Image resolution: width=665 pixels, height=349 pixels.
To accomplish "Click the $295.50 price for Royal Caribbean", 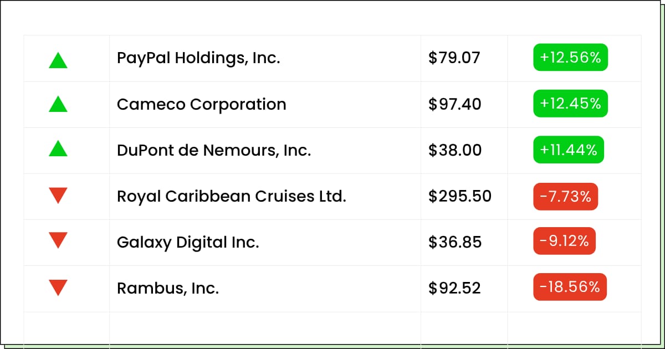I will point(460,196).
